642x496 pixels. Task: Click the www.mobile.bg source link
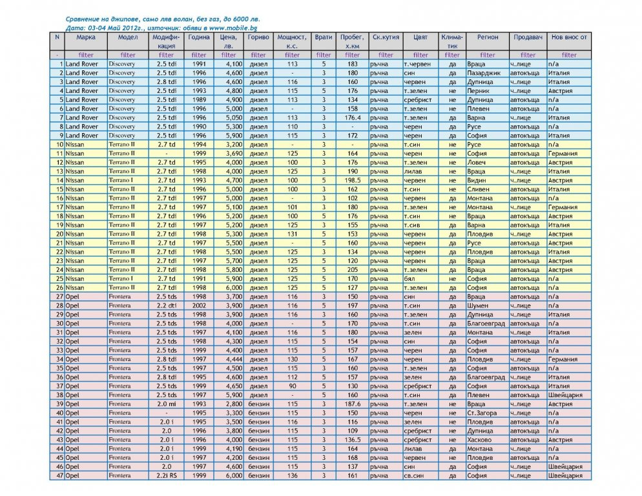click(233, 28)
